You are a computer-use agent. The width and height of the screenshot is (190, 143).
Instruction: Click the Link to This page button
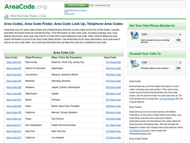76,5
